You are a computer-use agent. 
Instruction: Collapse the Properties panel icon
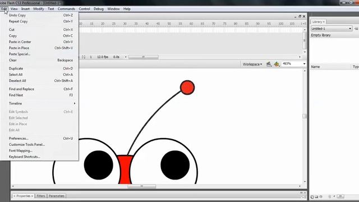[x=301, y=193]
